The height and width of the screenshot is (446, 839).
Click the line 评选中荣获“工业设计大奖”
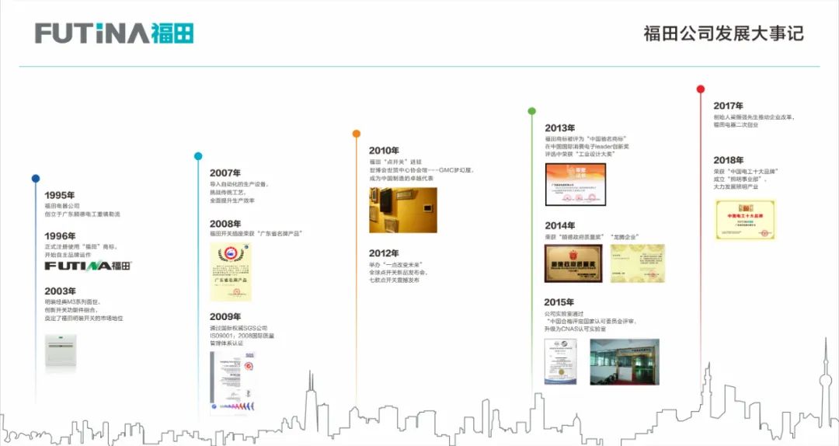click(580, 154)
